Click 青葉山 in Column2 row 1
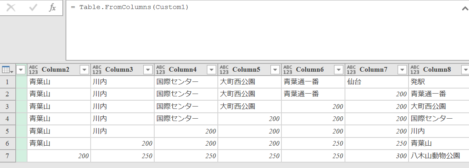The image size is (469, 168). click(58, 82)
